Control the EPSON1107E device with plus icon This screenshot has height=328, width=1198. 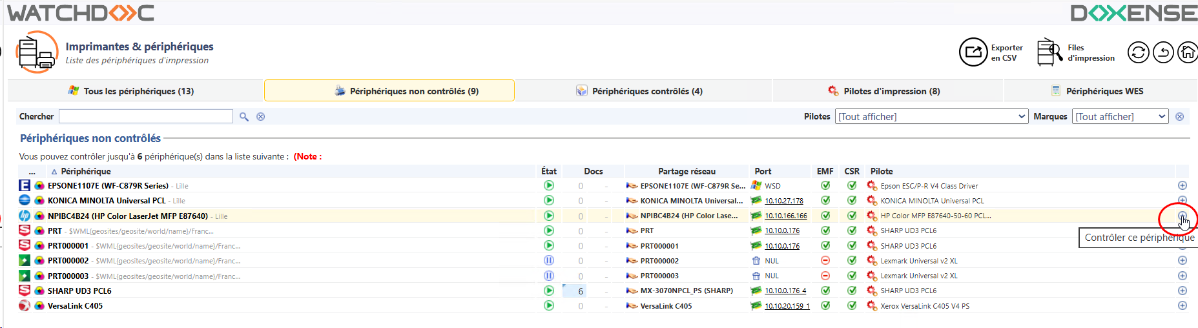[1183, 186]
